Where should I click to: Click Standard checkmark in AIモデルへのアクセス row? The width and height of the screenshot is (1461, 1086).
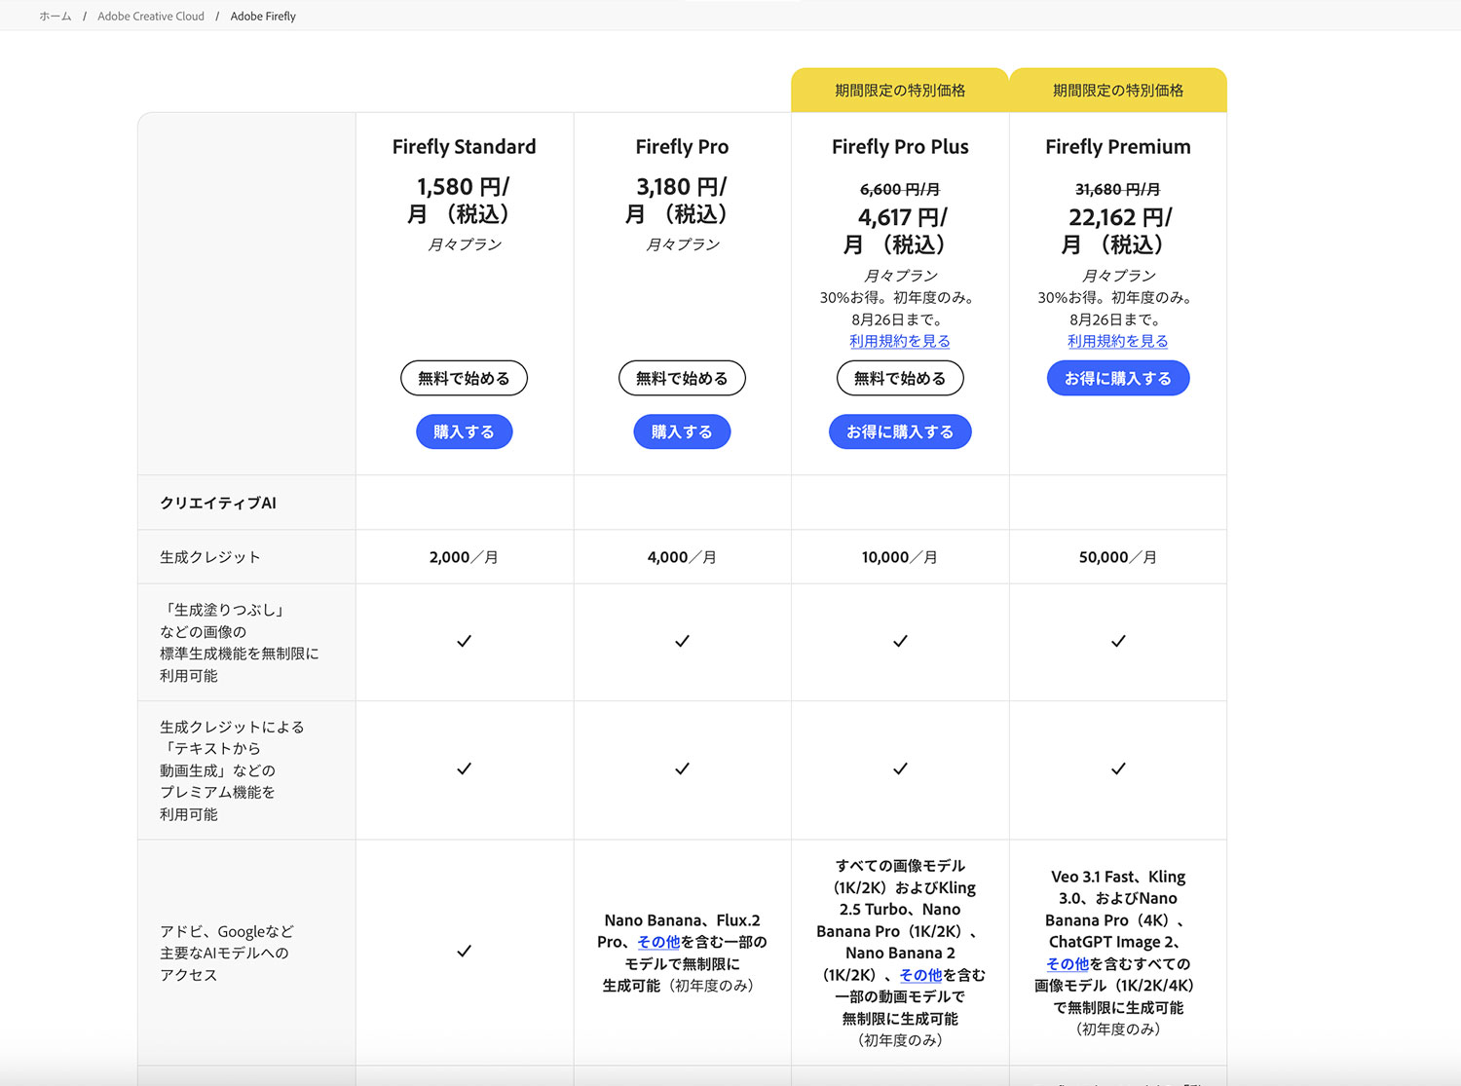pos(464,951)
